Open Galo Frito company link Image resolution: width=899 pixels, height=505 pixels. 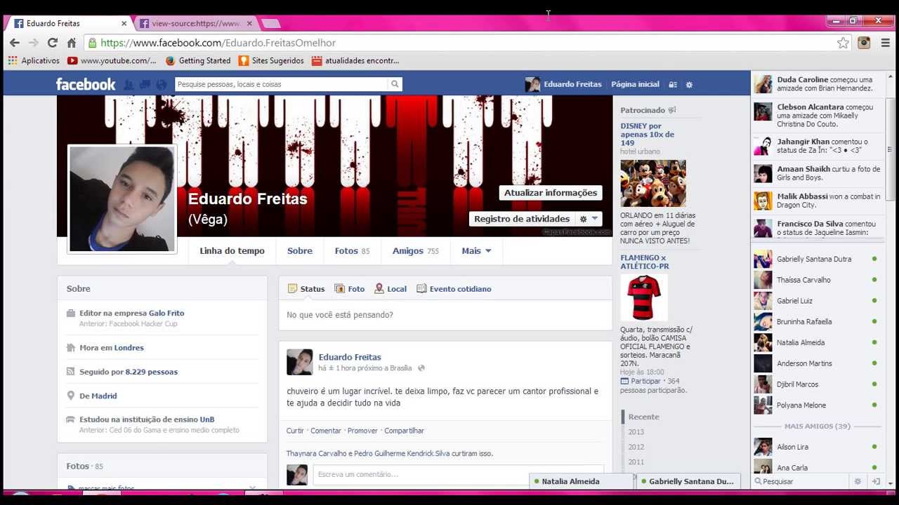click(x=166, y=314)
